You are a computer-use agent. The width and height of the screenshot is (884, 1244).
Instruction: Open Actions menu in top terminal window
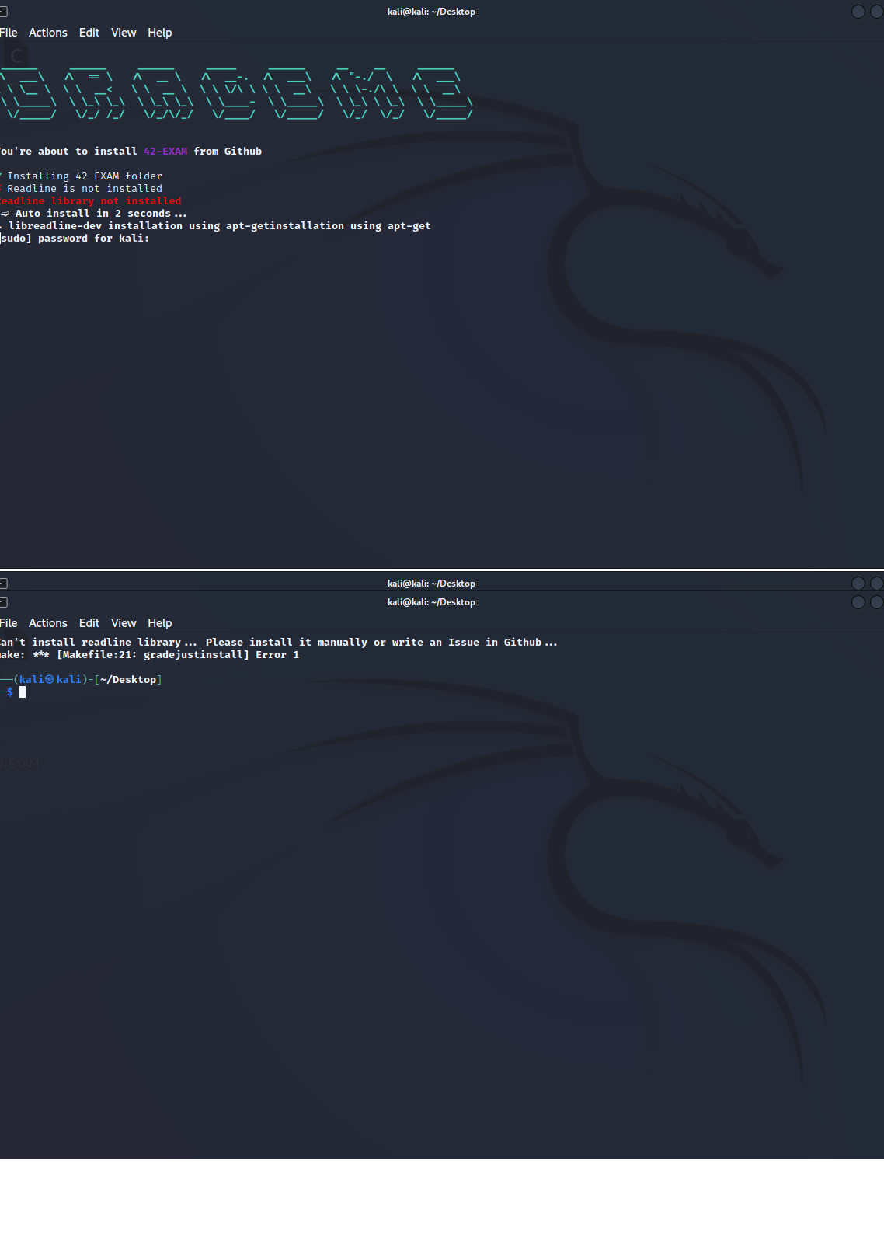48,33
